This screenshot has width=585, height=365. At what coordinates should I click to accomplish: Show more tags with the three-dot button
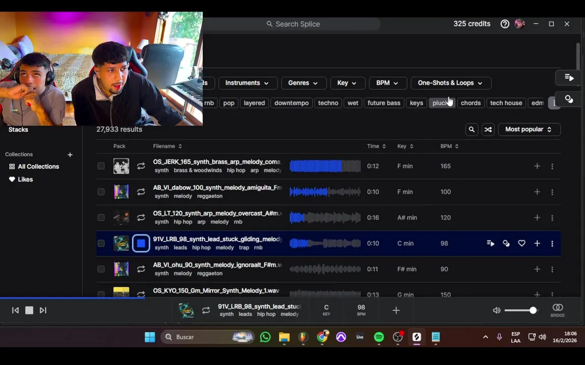555,103
